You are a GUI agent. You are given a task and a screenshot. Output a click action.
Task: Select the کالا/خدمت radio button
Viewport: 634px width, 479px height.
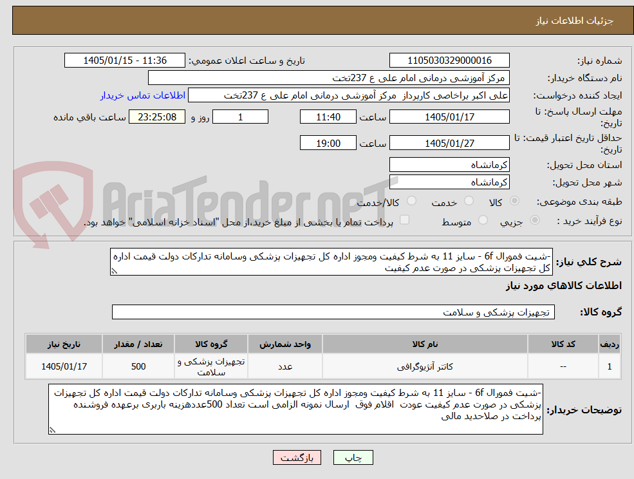click(x=411, y=201)
